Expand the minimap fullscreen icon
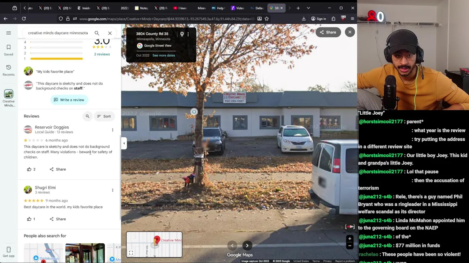Image resolution: width=469 pixels, height=263 pixels. (131, 253)
